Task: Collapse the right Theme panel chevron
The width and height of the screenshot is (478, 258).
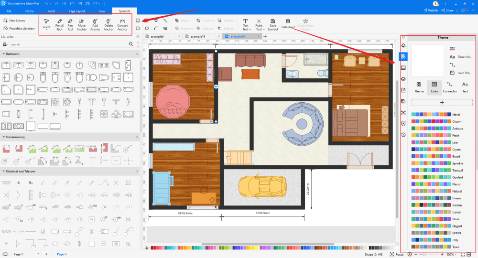Action: (x=403, y=37)
